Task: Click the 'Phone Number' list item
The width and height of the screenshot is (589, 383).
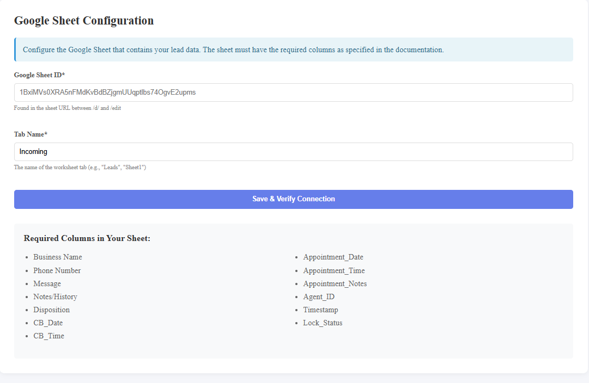Action: tap(57, 270)
